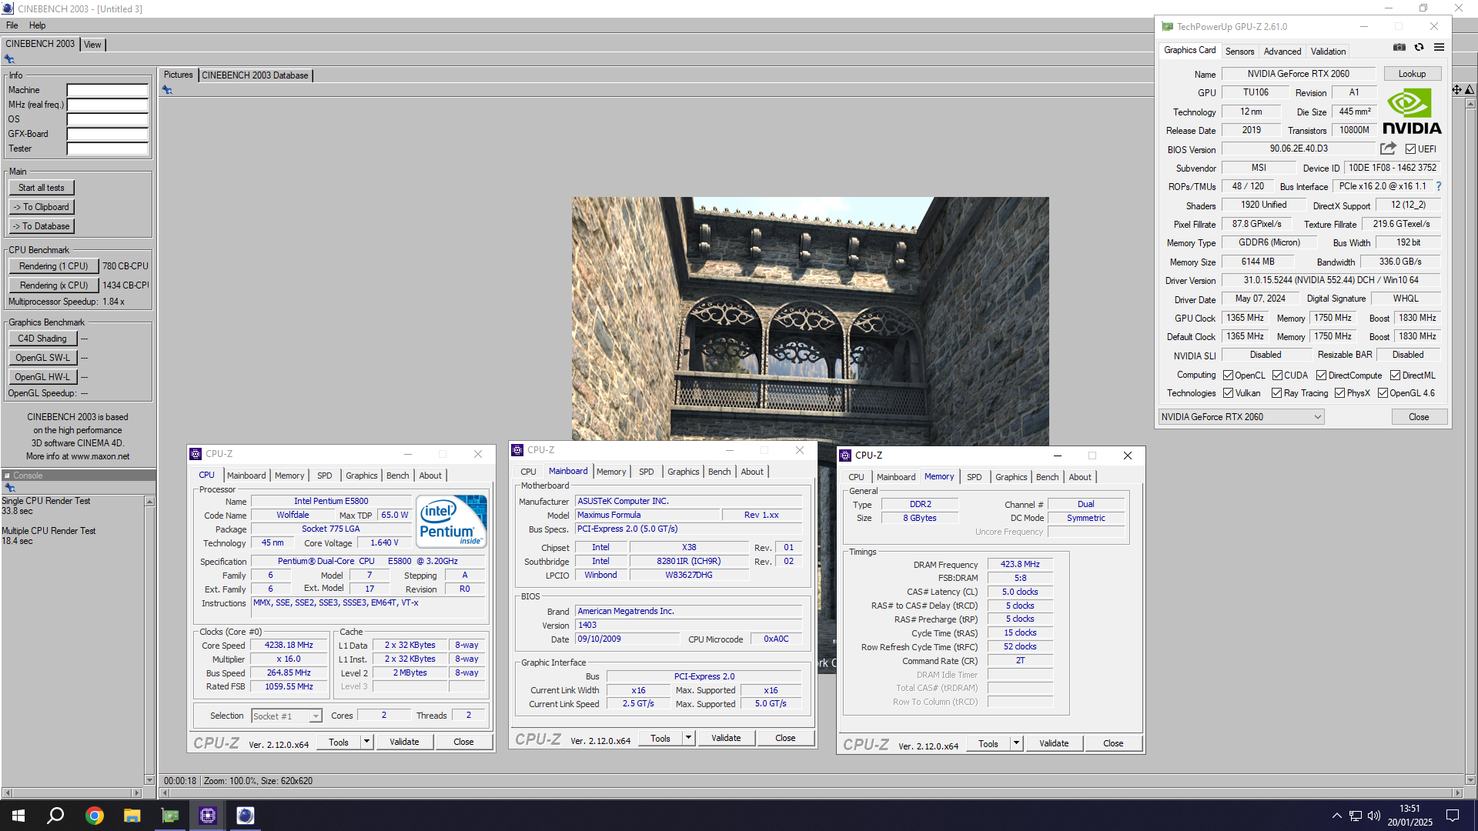1478x831 pixels.
Task: Open the Windows notification center
Action: coord(1453,816)
